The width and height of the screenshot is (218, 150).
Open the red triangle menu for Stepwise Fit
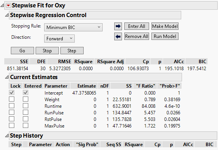[x=9, y=5]
